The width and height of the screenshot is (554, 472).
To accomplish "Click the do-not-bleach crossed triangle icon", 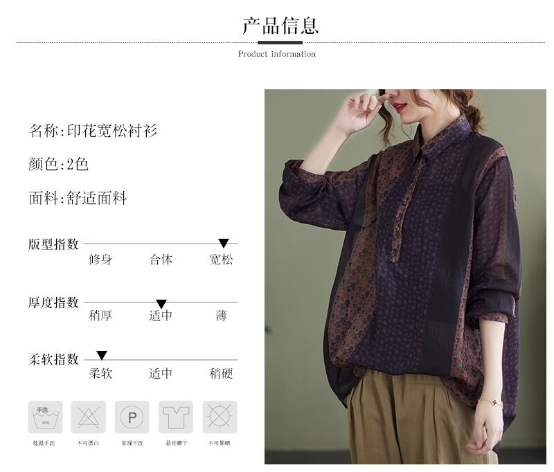I will (x=89, y=417).
